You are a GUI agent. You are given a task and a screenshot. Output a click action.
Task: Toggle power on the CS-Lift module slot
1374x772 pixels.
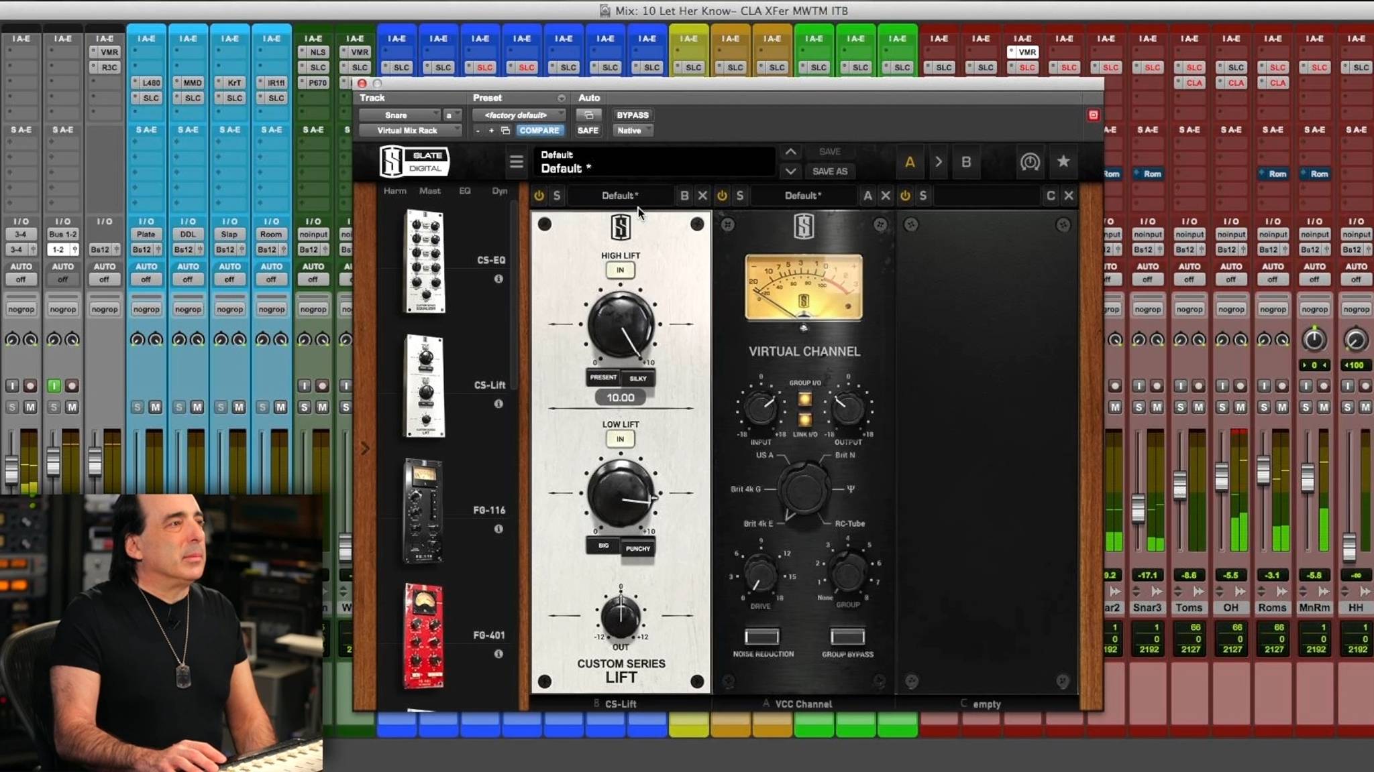[x=539, y=196]
